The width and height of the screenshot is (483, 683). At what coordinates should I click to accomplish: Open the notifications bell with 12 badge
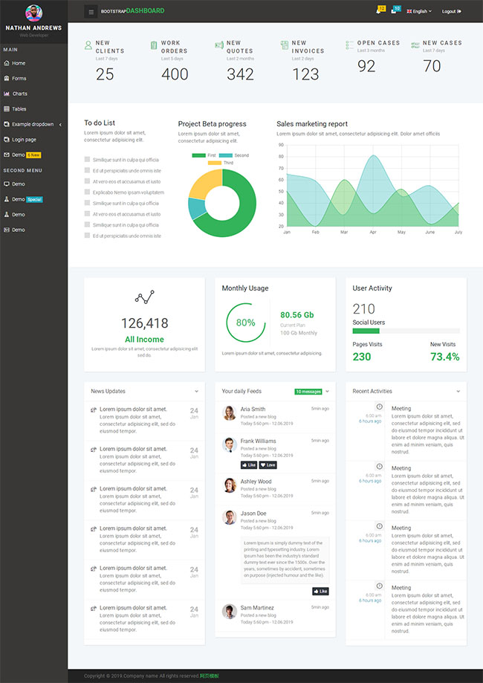coord(379,10)
